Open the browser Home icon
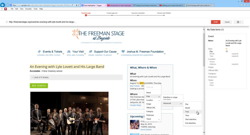 [x=241, y=5]
